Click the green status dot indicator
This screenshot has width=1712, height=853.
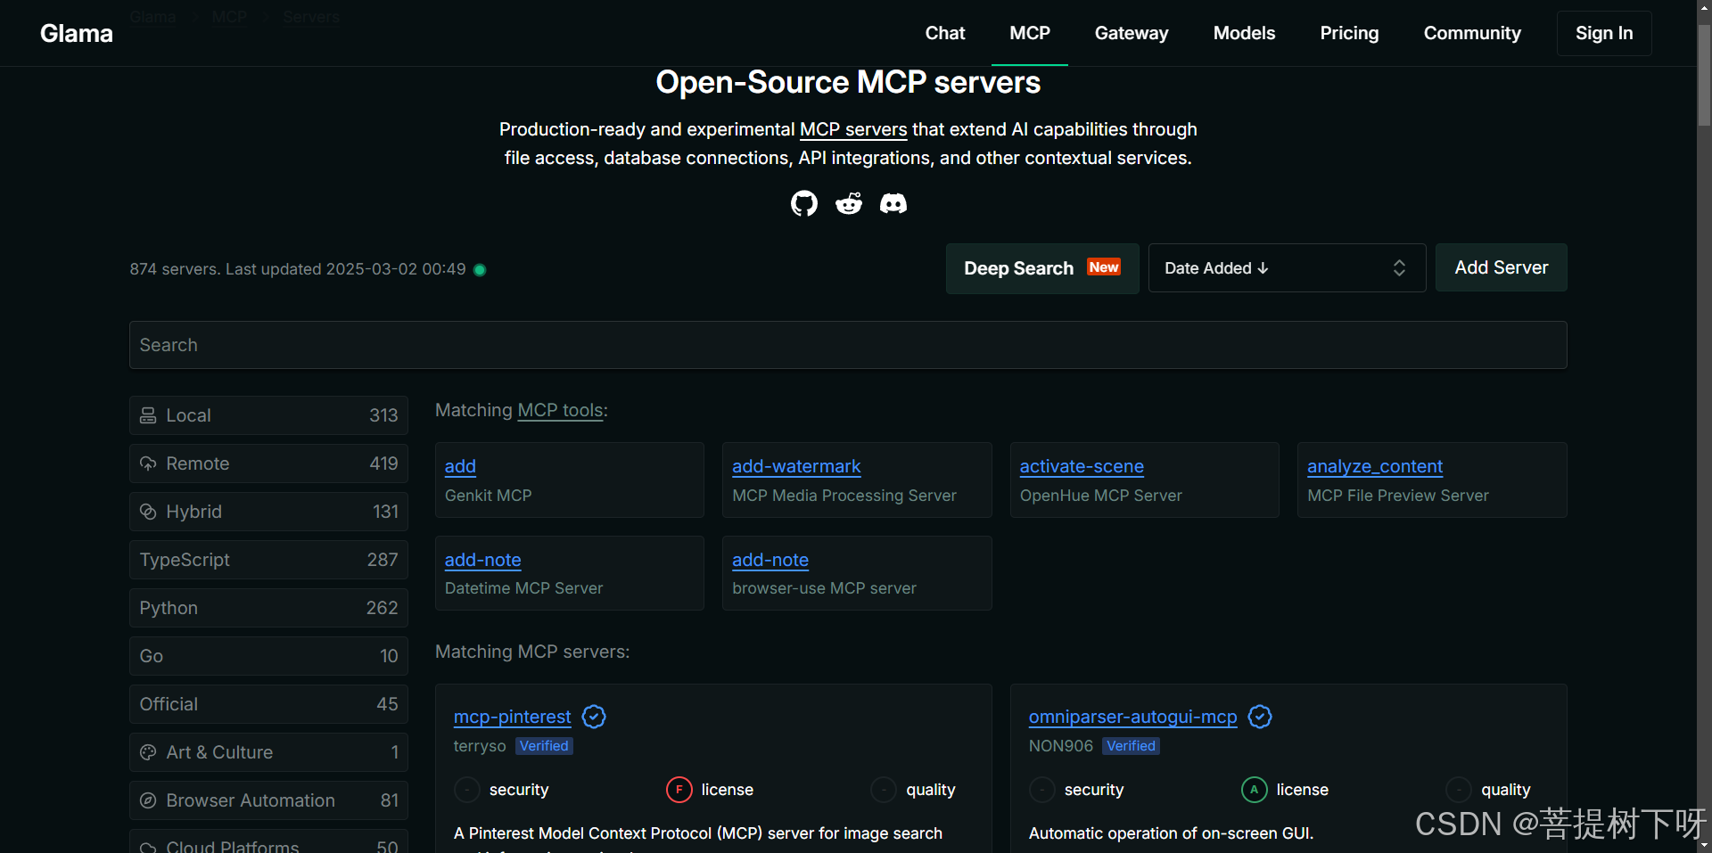480,270
